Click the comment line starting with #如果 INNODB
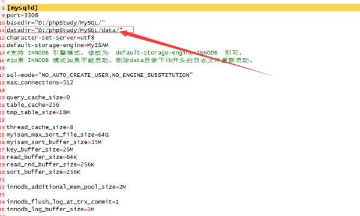The height and width of the screenshot is (216, 360). coord(130,61)
